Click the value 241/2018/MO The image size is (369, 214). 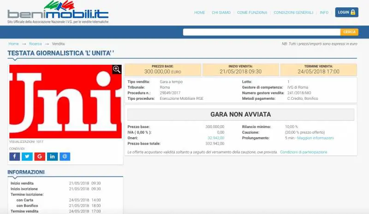point(299,93)
